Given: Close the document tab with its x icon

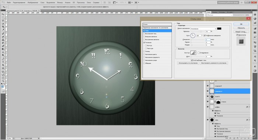Looking at the screenshot, I should (x=39, y=11).
